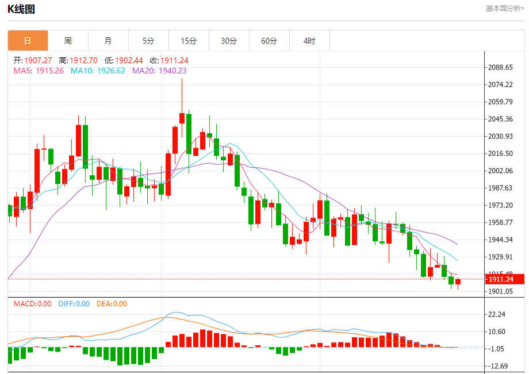Switch to the 月 monthly tab
This screenshot has height=374, width=529.
click(108, 41)
